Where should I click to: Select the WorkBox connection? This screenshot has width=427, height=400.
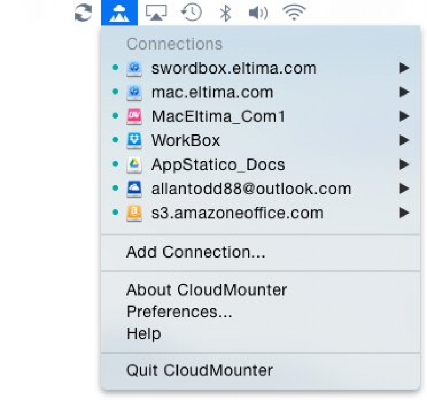click(261, 140)
